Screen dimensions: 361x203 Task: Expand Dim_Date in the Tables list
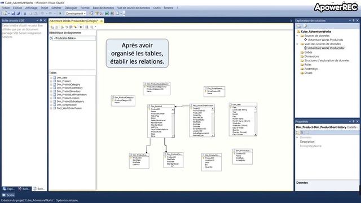click(51, 78)
